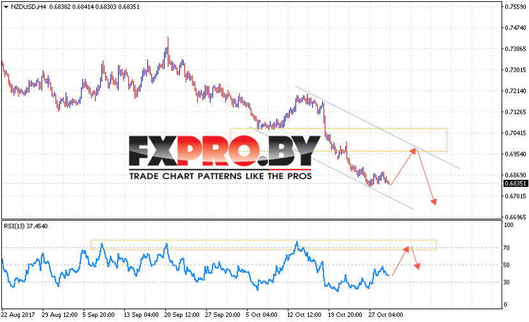Click the RSI scale value 100
The image size is (529, 322).
[509, 225]
